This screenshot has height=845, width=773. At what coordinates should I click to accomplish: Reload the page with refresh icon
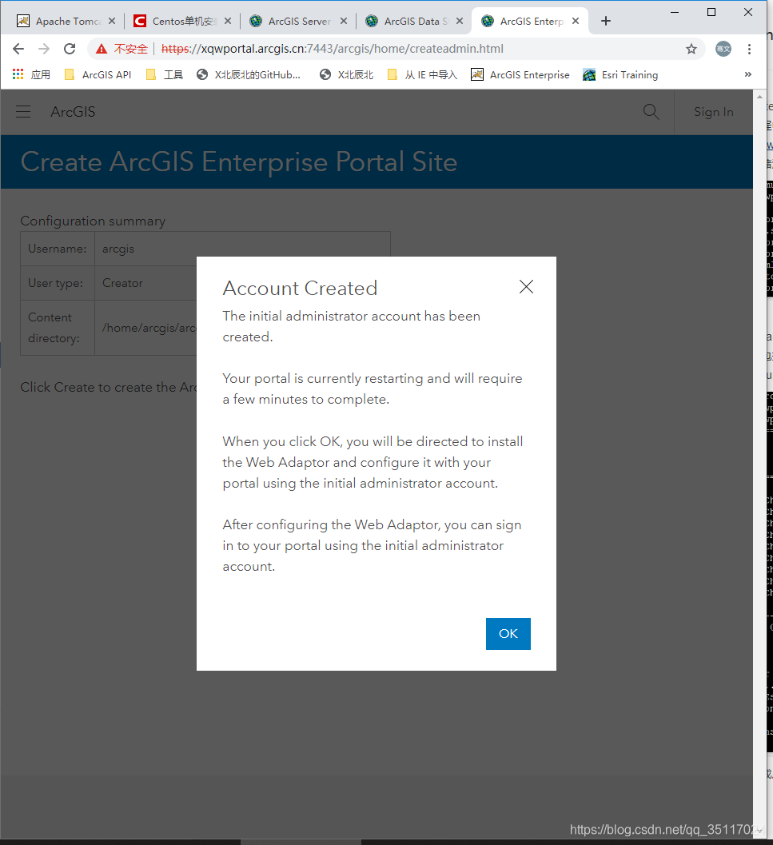coord(70,49)
